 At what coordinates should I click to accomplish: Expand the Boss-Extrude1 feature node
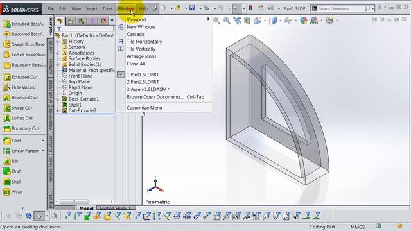tap(58, 99)
